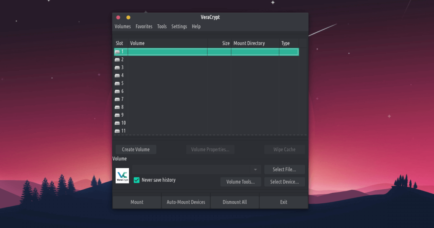Click the Select File... button
434x228 pixels.
(x=284, y=169)
